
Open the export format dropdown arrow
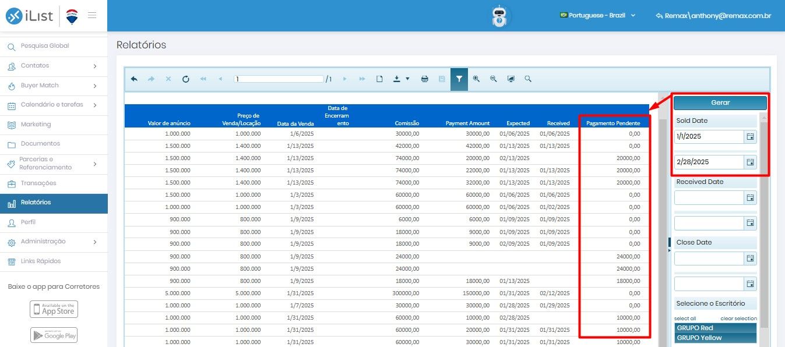click(407, 79)
